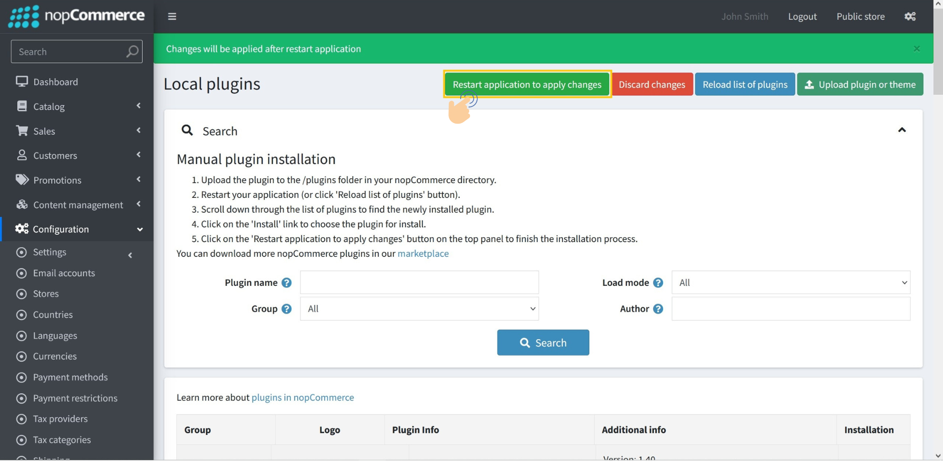Viewport: 943px width, 461px height.
Task: Expand the Catalog sidebar menu
Action: pos(77,107)
